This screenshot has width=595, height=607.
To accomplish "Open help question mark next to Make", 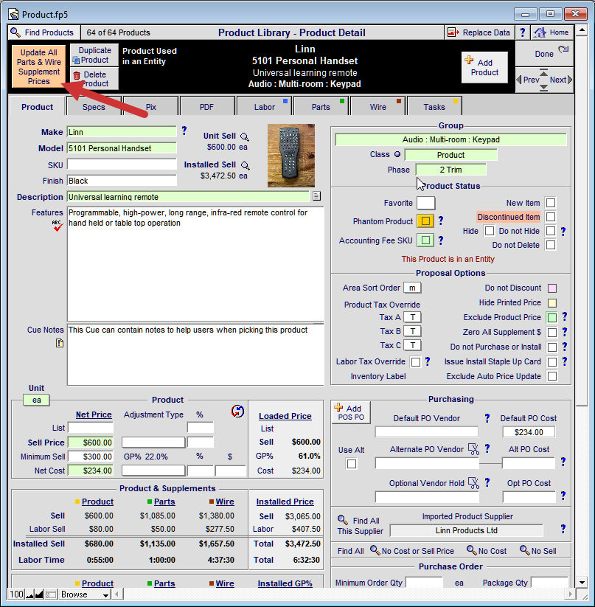I will coord(184,131).
